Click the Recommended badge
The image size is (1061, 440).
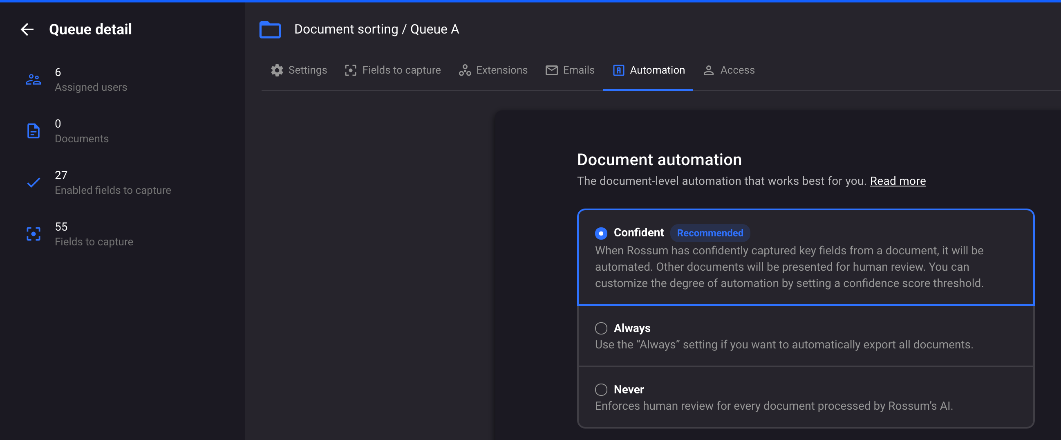[710, 233]
